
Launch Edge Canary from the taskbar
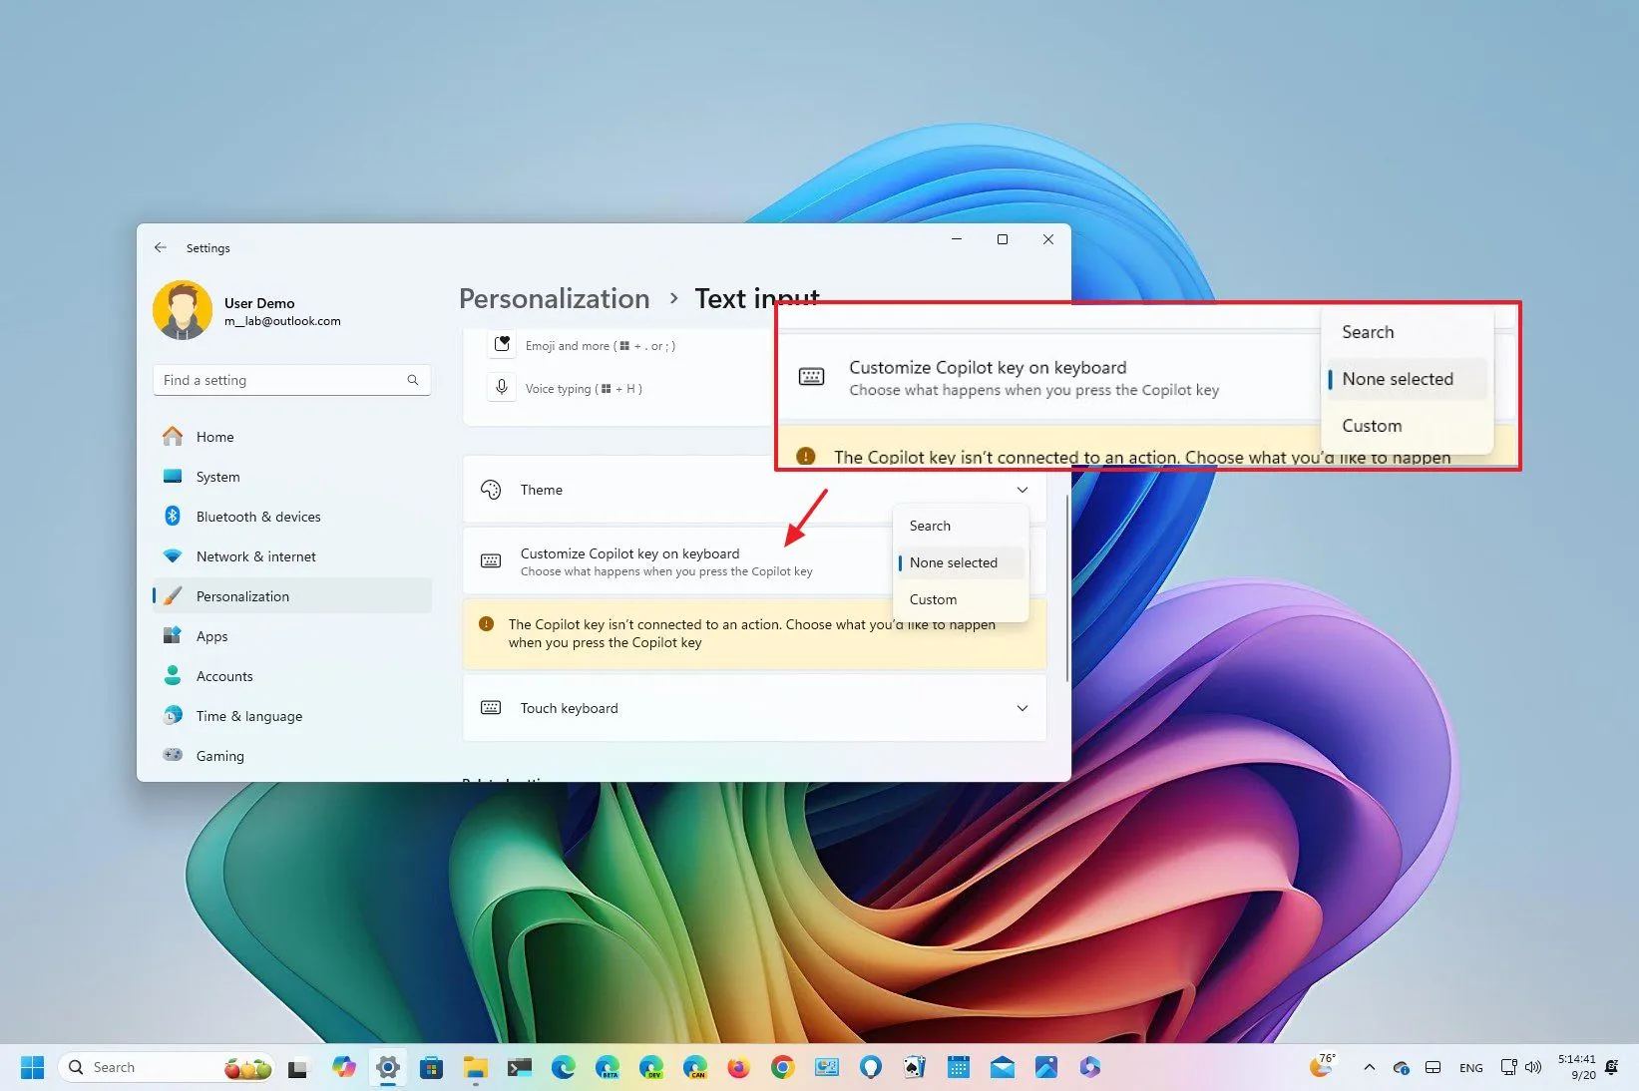[x=695, y=1067]
